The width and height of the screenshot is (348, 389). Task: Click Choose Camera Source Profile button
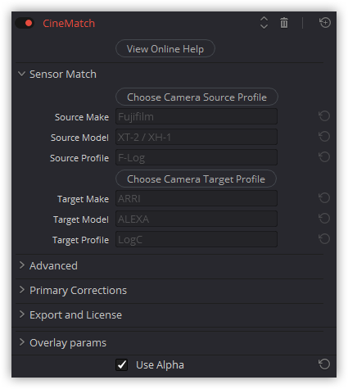tap(197, 97)
